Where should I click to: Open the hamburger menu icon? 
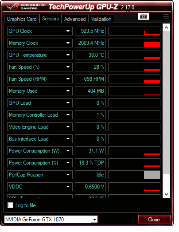pyautogui.click(x=166, y=16)
